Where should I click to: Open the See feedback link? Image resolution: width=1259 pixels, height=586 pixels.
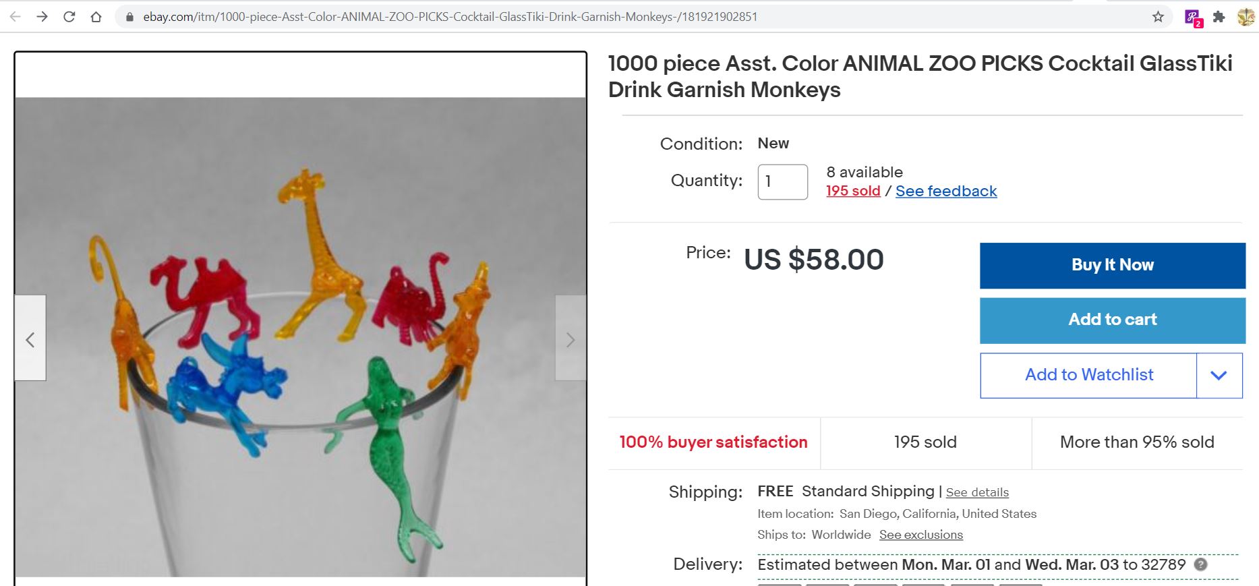tap(945, 191)
